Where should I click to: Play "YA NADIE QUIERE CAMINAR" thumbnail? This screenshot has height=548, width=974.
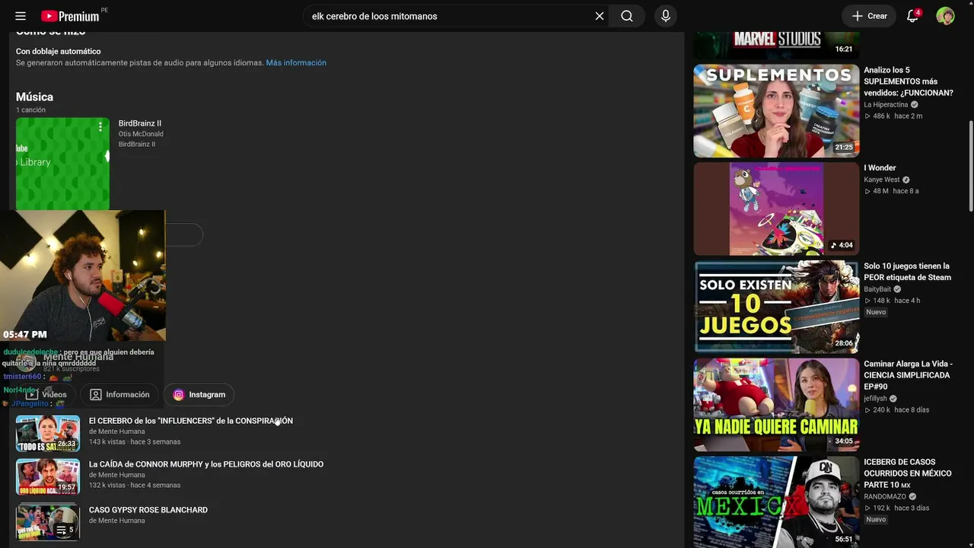776,405
